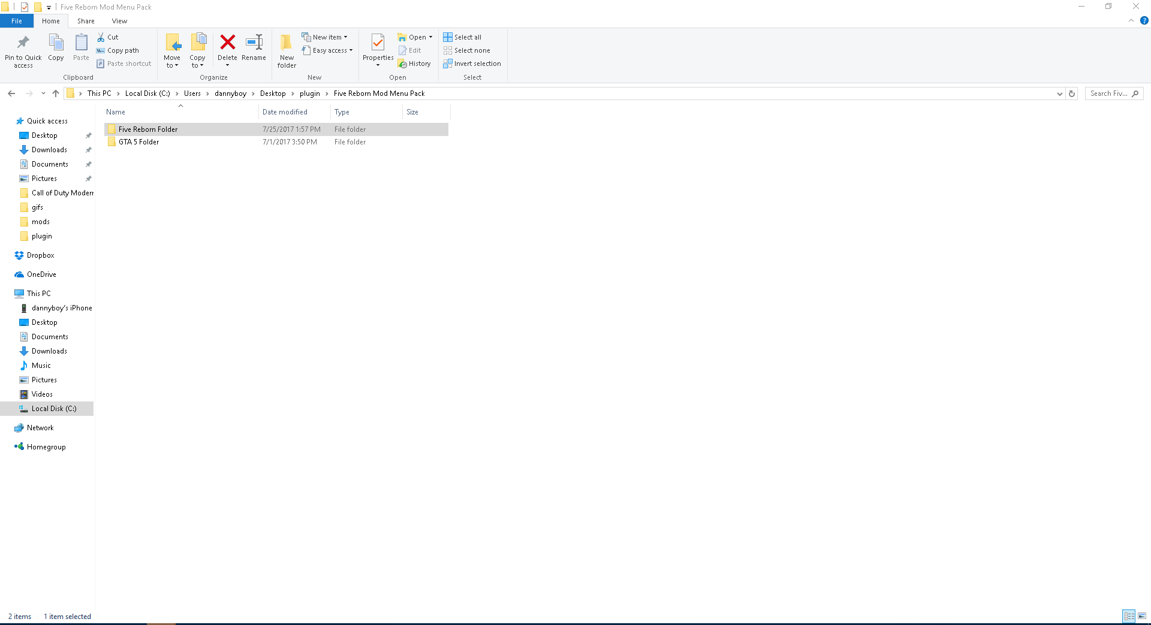
Task: Rename the selected folder
Action: (254, 47)
